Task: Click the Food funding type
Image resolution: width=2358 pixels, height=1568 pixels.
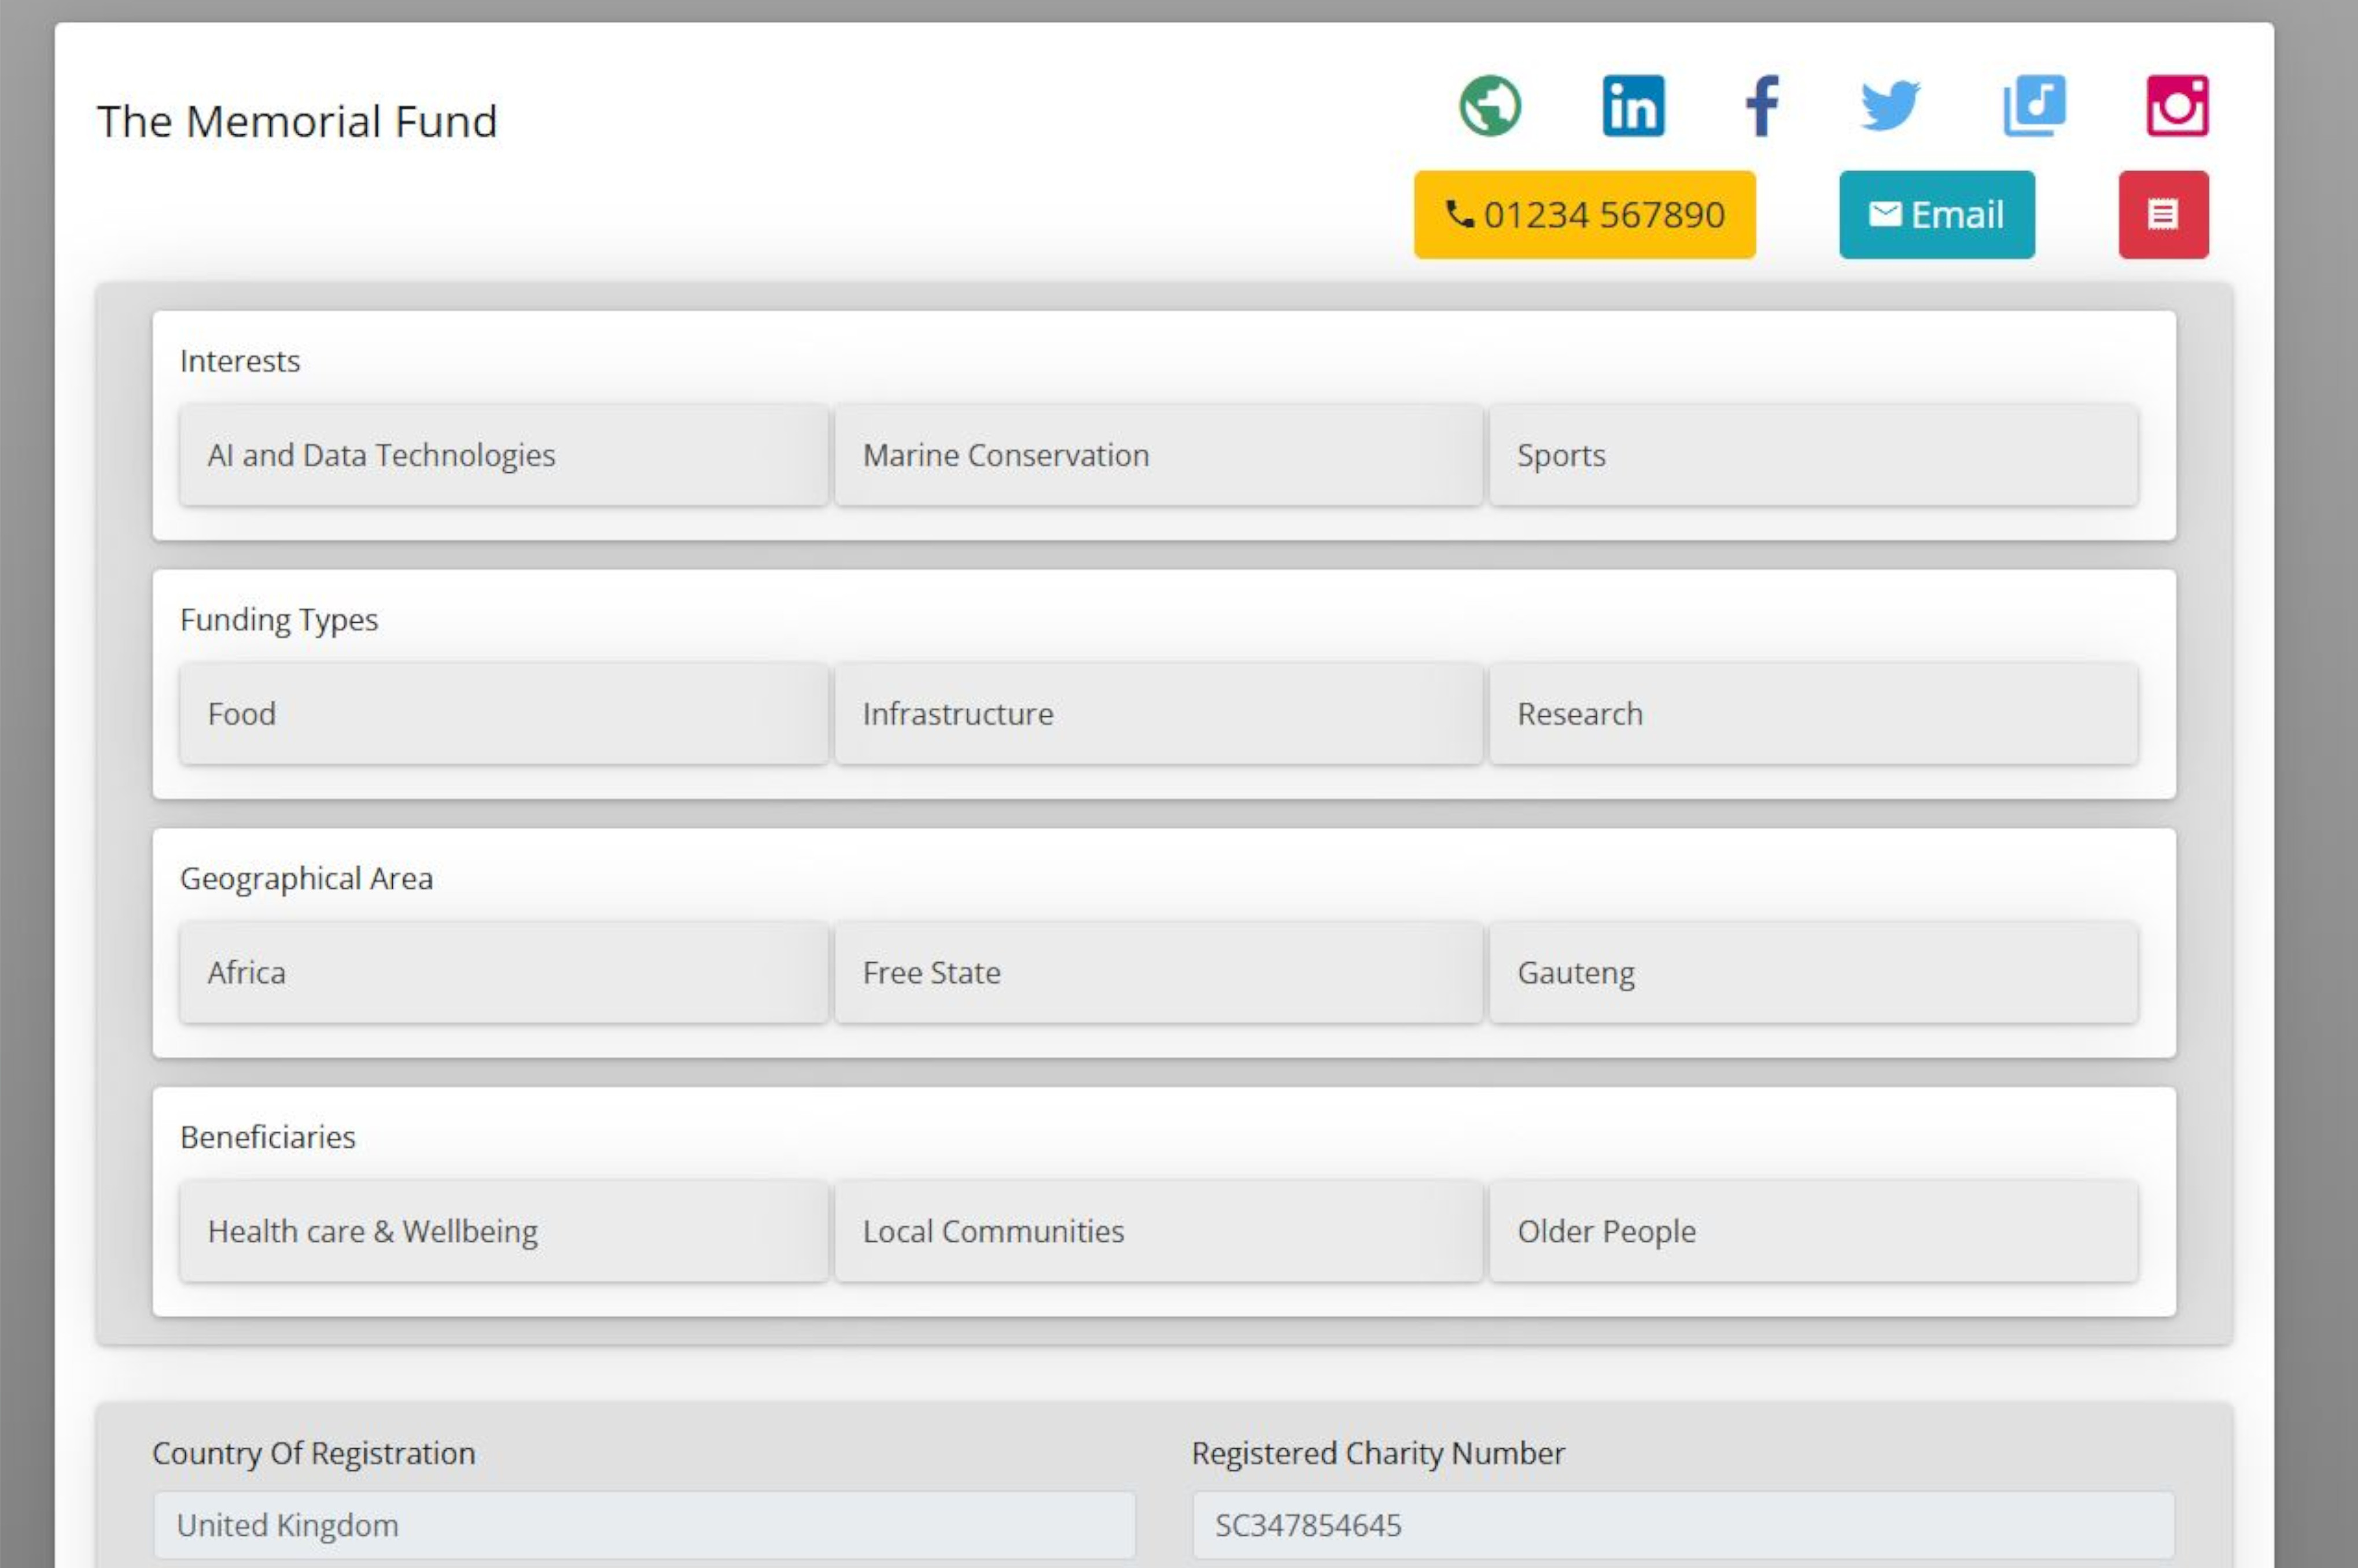Action: [x=503, y=714]
